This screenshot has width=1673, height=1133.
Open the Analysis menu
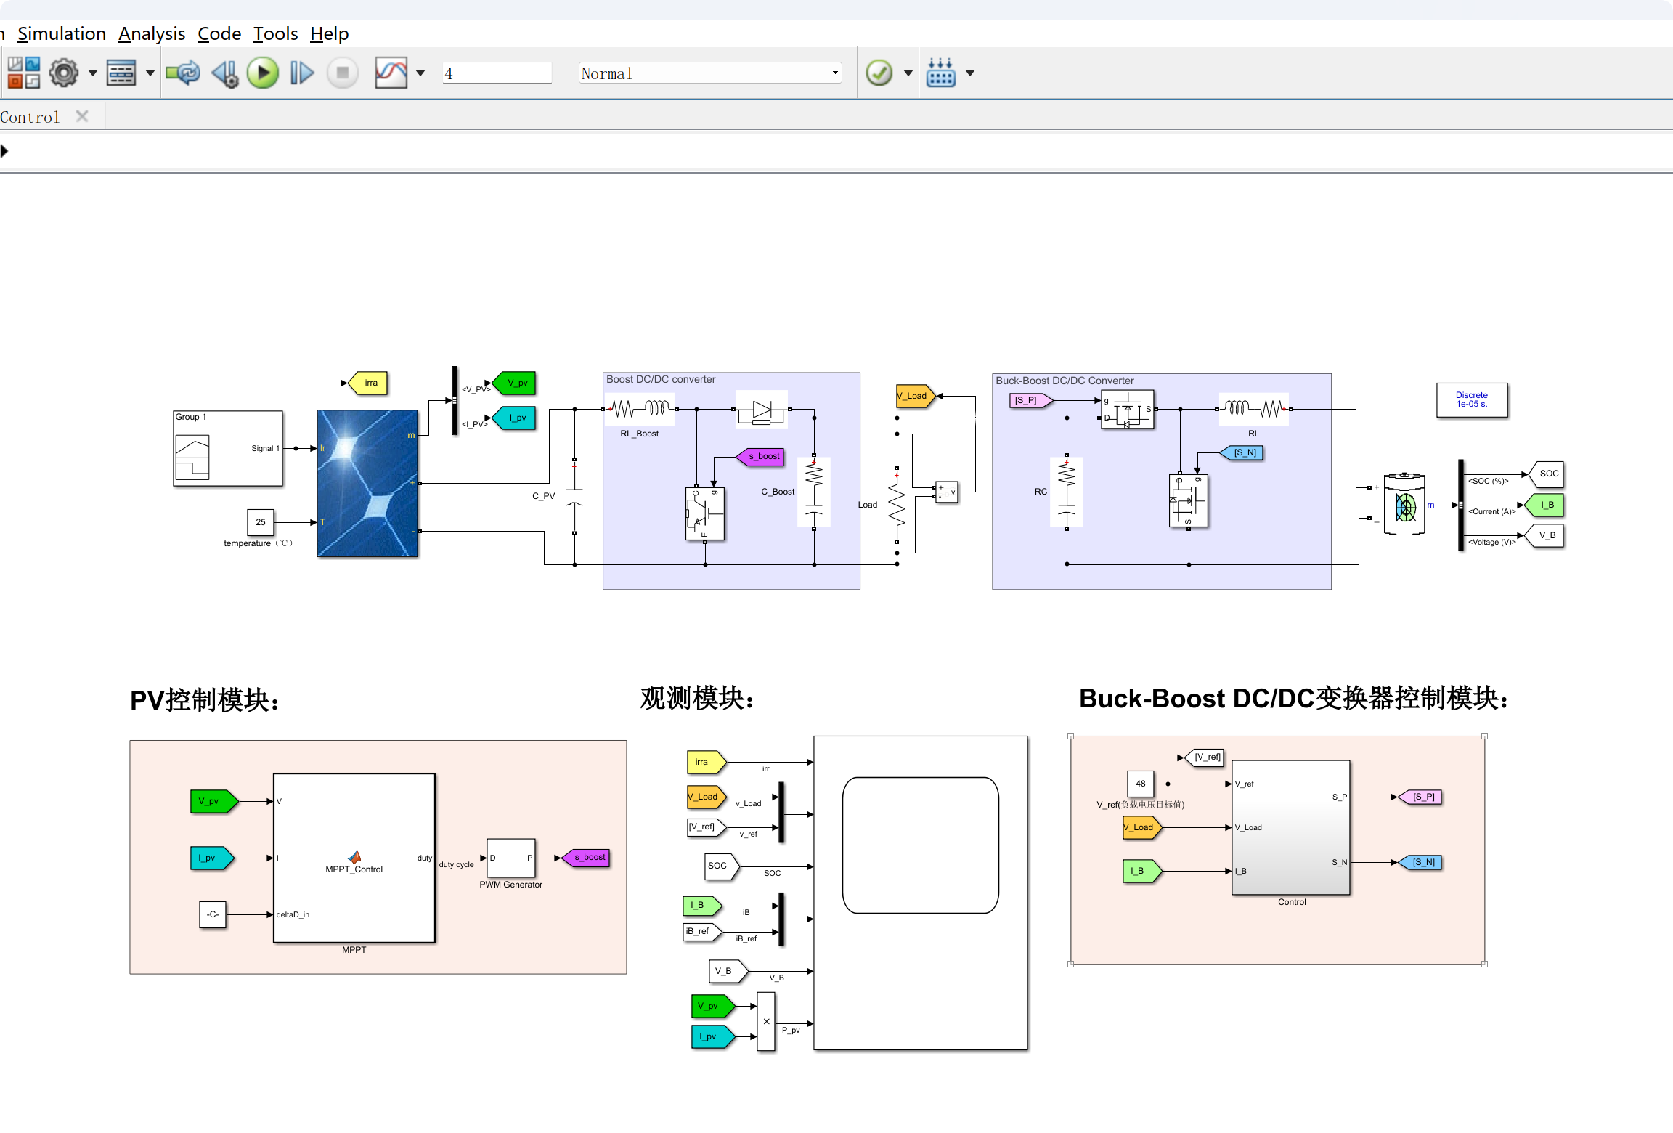click(x=152, y=34)
